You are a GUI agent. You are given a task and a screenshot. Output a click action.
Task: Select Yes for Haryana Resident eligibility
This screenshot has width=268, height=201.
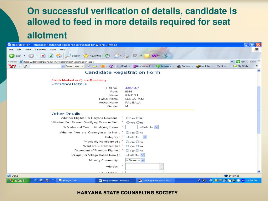128,118
